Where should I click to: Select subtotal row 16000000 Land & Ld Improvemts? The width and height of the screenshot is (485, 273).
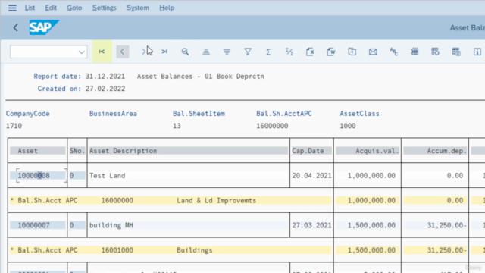point(171,200)
